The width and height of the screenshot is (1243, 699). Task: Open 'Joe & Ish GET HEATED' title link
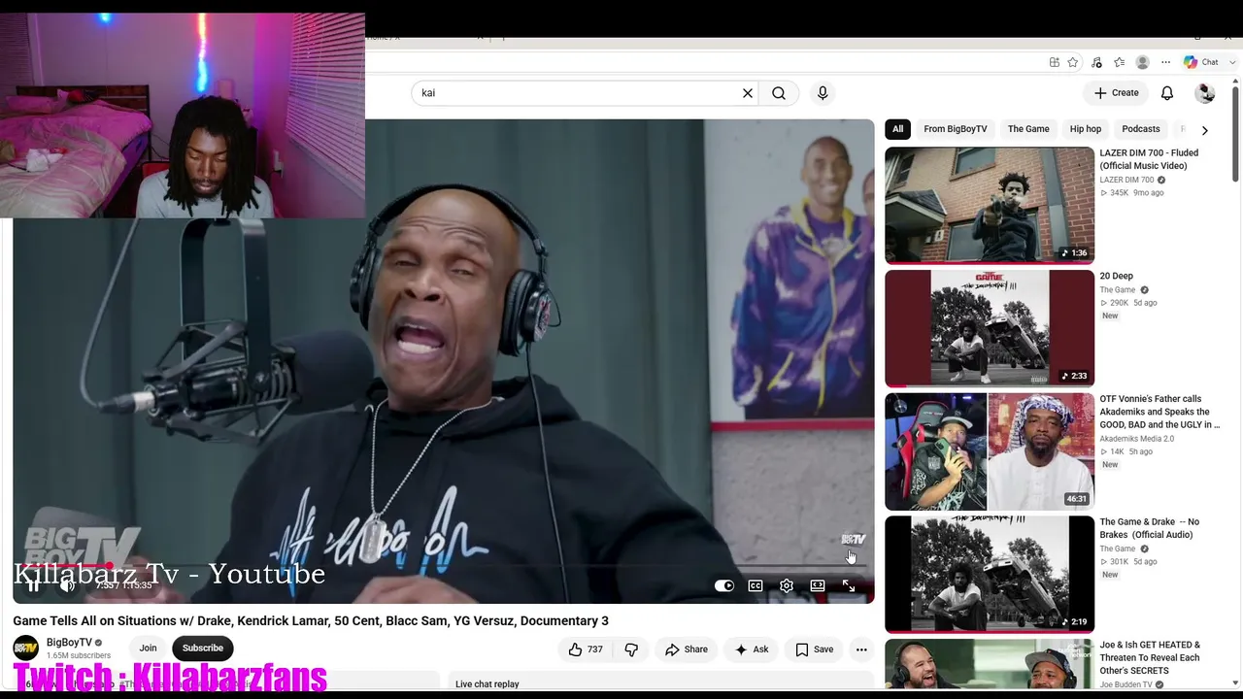pos(1150,658)
